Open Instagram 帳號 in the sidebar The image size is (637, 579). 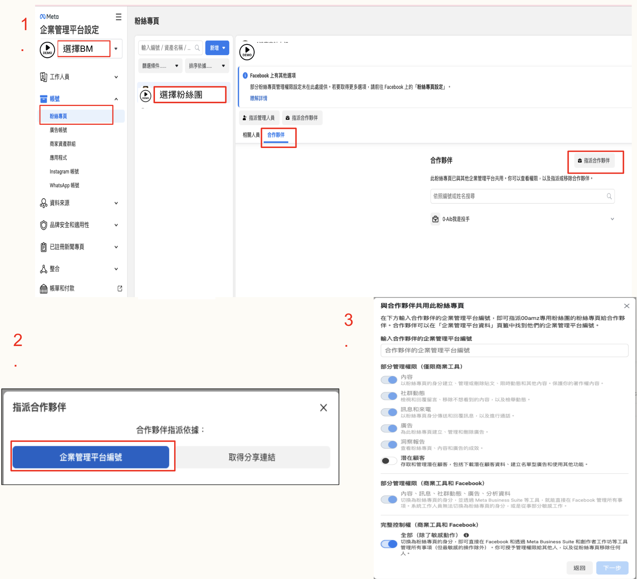click(x=64, y=171)
